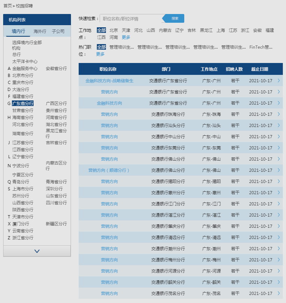Click the 截止日期 column header
This screenshot has width=286, height=303.
259,69
